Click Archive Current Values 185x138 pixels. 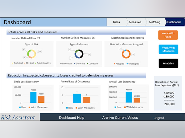pyautogui.click(x=120, y=117)
